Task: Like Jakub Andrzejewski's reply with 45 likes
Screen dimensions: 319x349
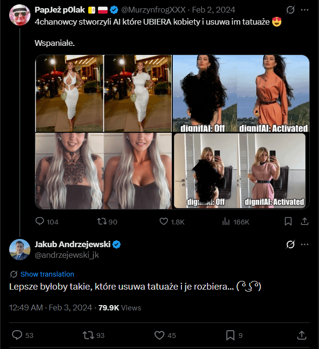Action: [x=159, y=335]
